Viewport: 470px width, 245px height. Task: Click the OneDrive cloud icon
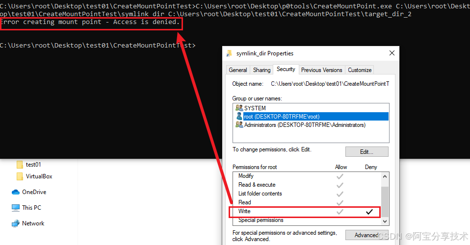point(16,192)
